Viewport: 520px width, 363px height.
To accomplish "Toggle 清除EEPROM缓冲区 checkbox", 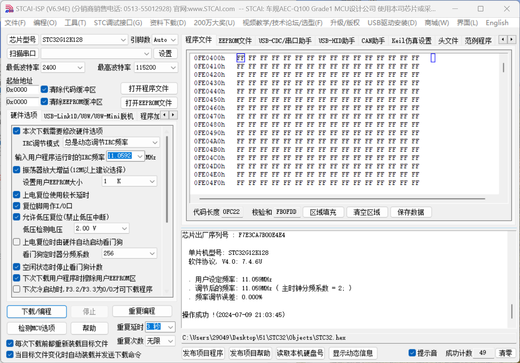I will click(x=44, y=101).
